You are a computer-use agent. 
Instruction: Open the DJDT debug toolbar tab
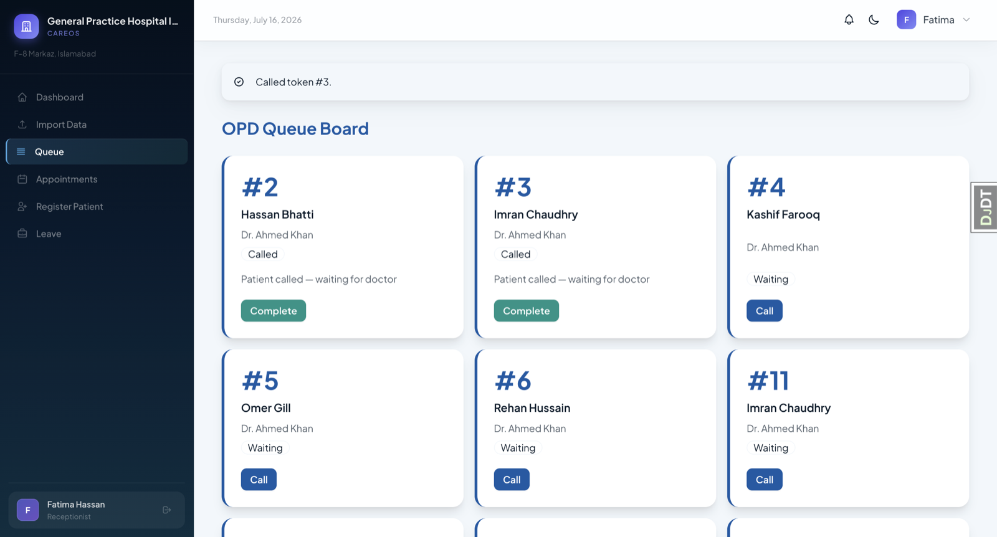(x=985, y=207)
